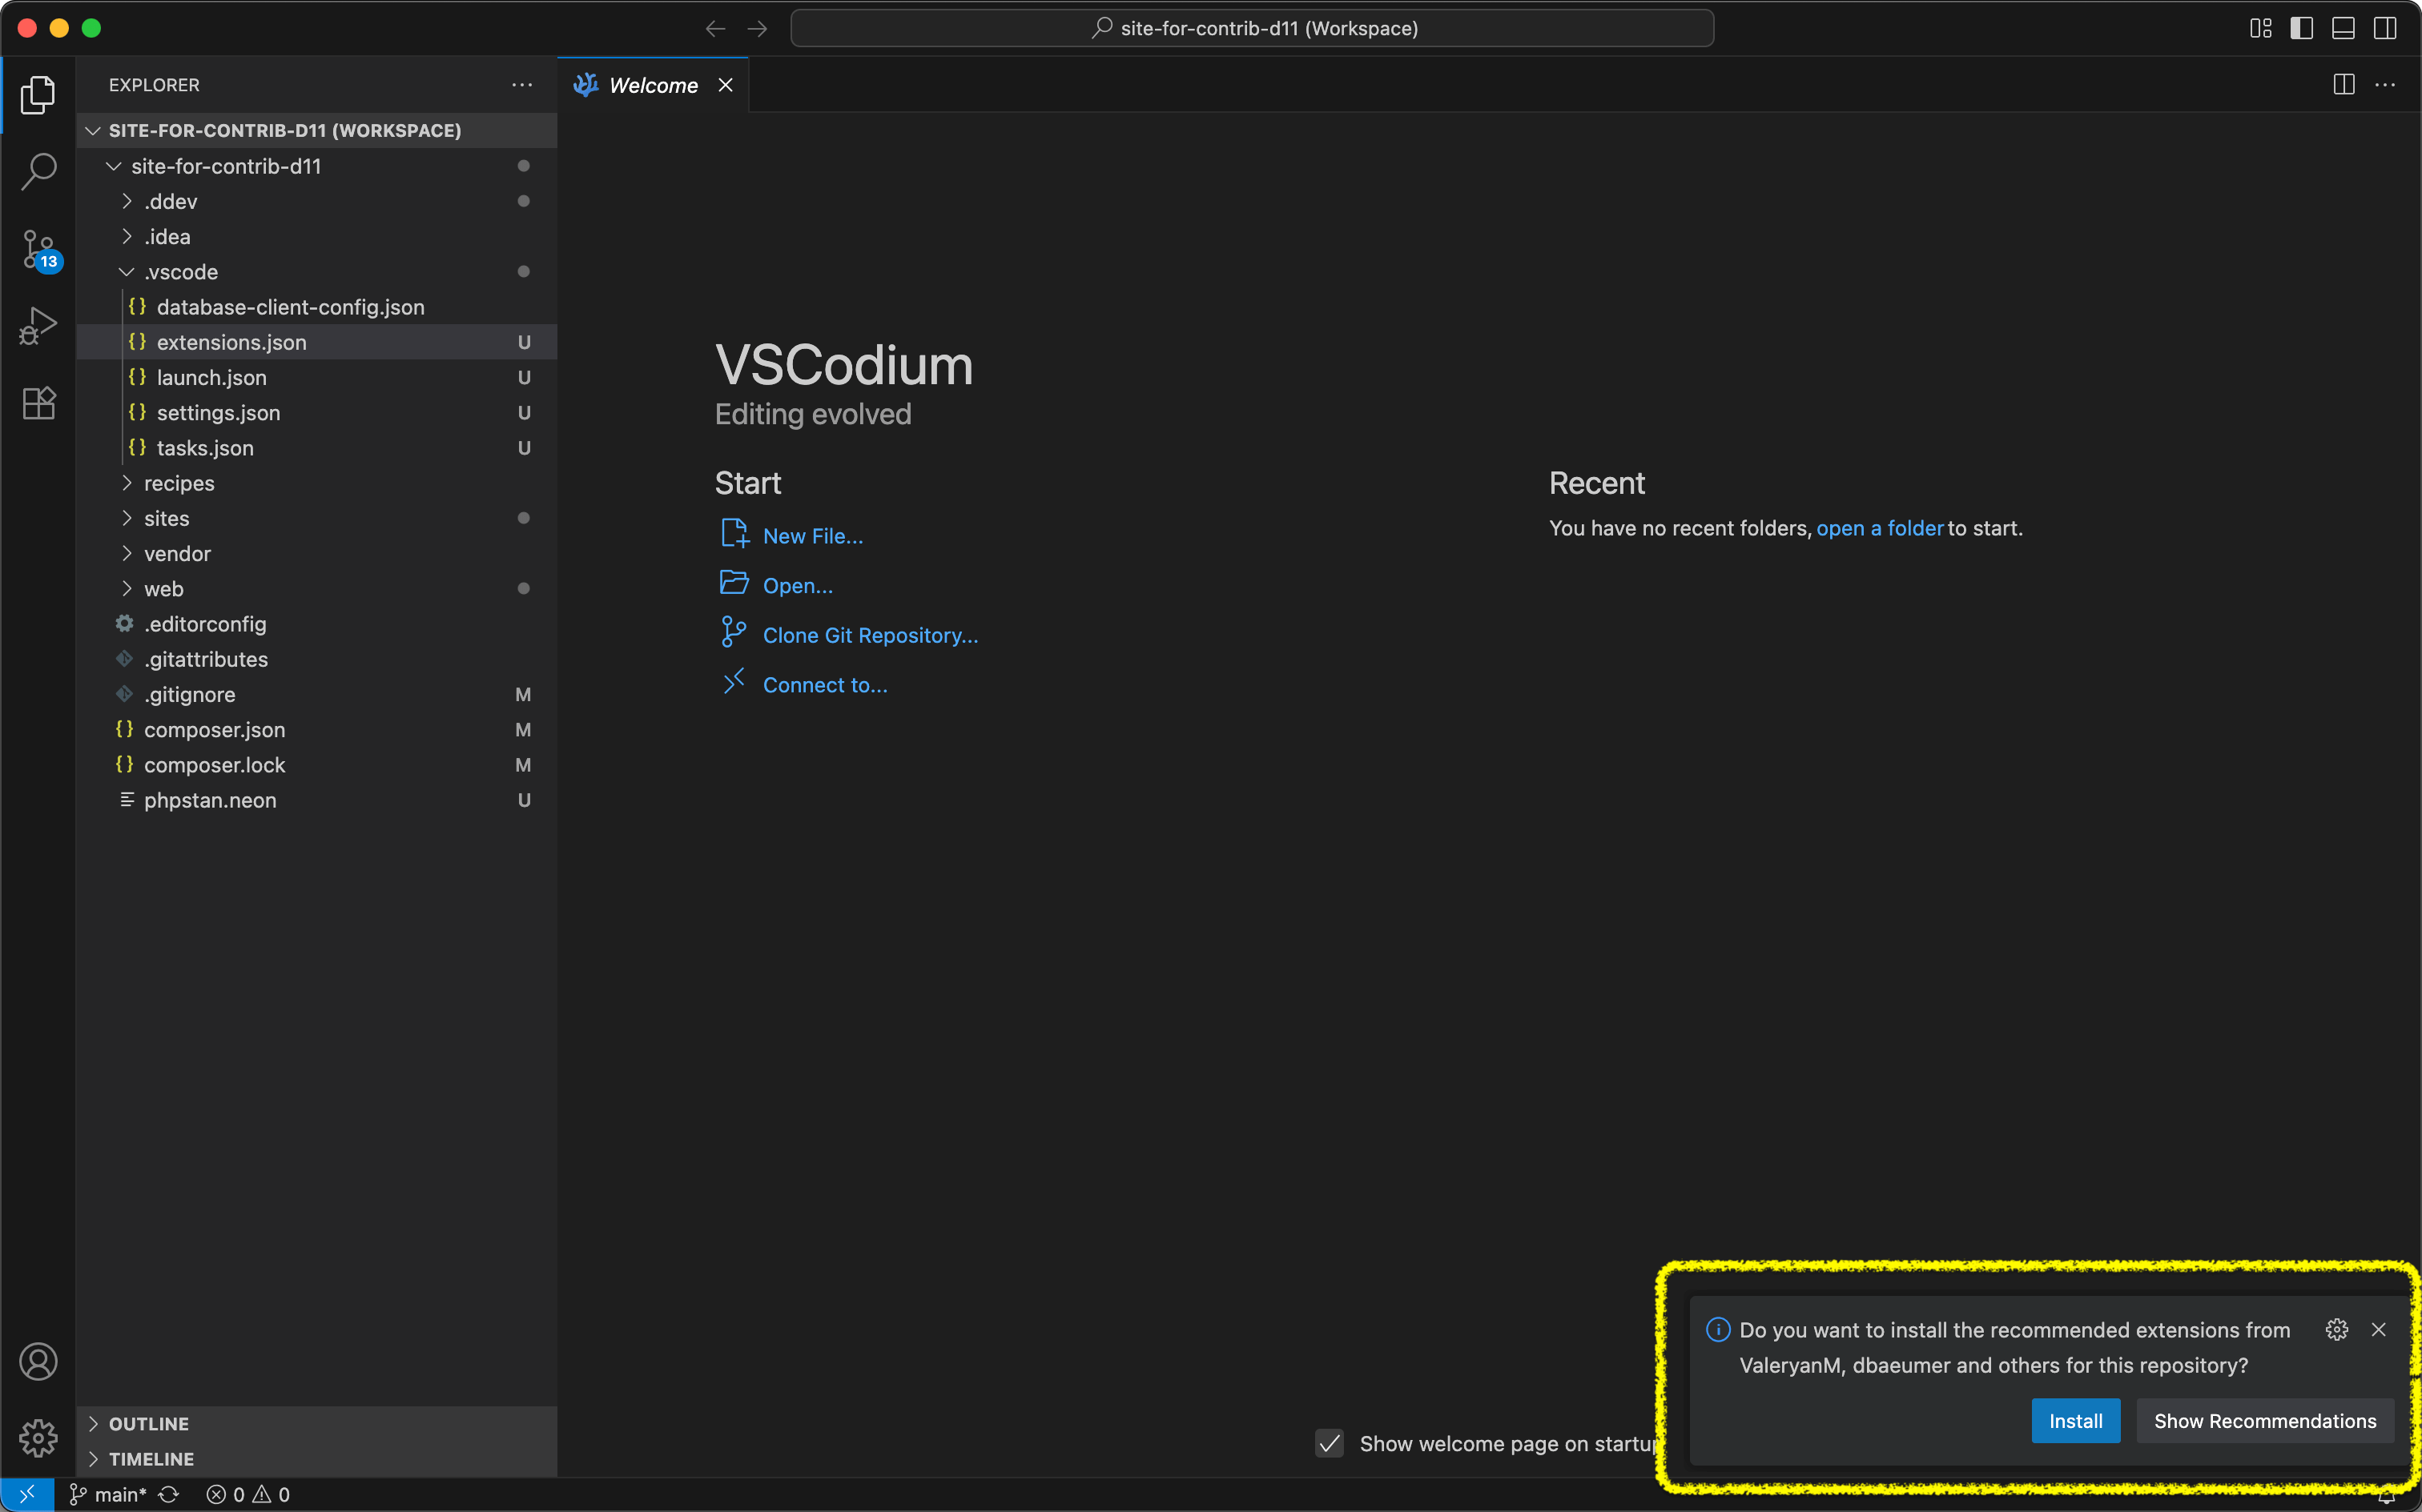Open the Search panel in the activity bar
The width and height of the screenshot is (2422, 1512).
point(38,171)
